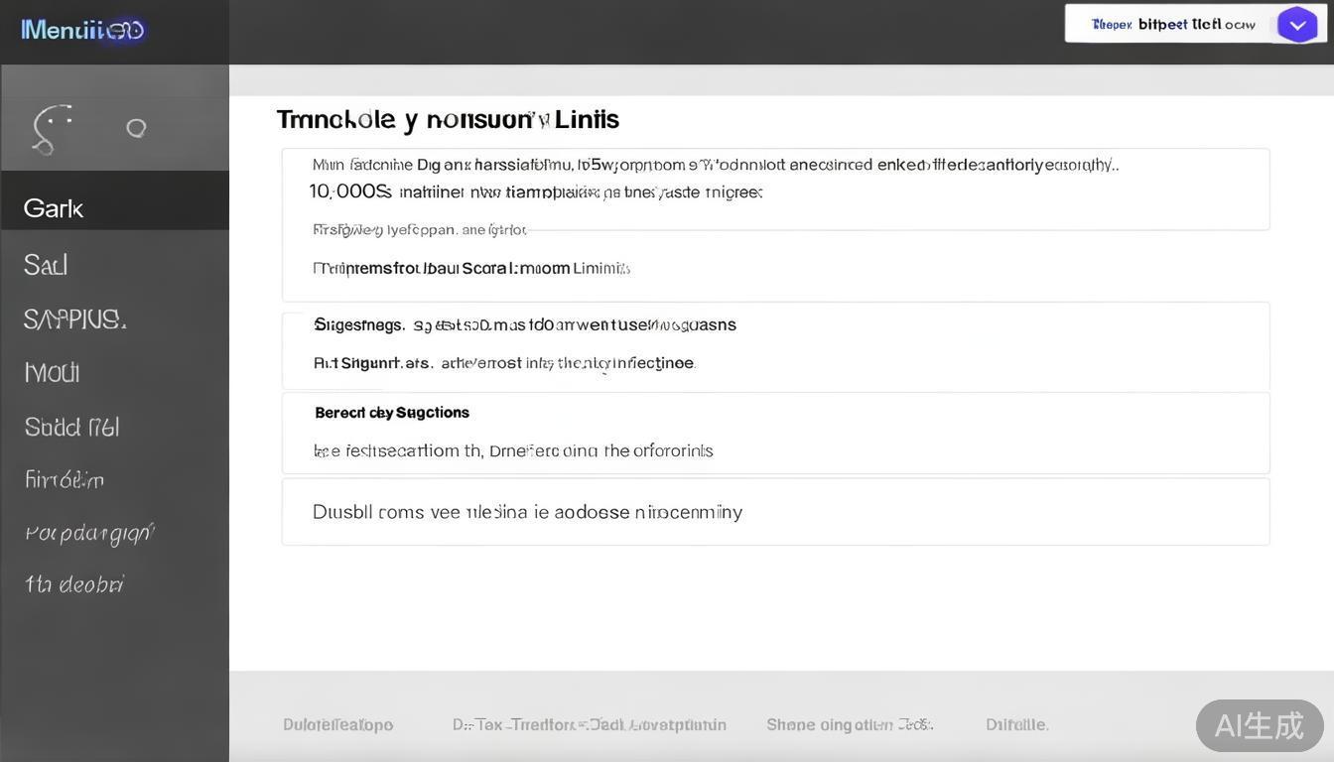The image size is (1334, 762).
Task: Open the Sad sidebar item
Action: (x=46, y=265)
